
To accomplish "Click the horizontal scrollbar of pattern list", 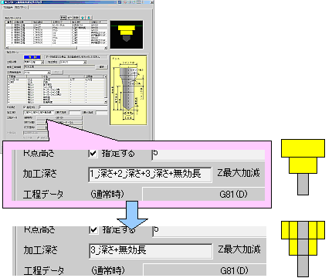I will click(56, 48).
